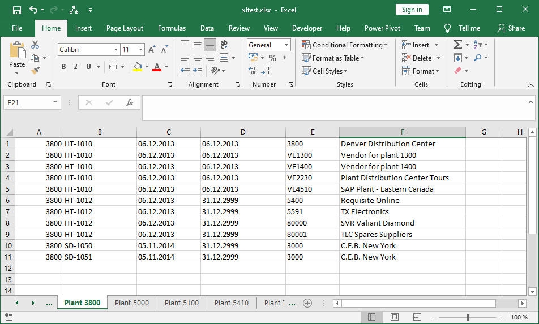
Task: Click the AutoSum sigma icon
Action: (x=457, y=45)
